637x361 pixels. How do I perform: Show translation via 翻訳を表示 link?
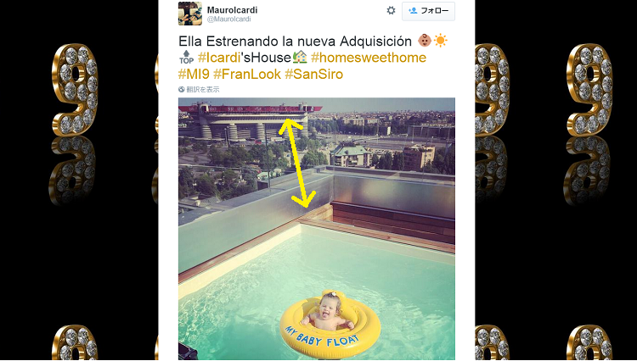[x=203, y=90]
